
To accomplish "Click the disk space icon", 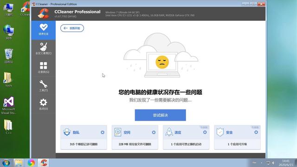I will coord(118,132).
